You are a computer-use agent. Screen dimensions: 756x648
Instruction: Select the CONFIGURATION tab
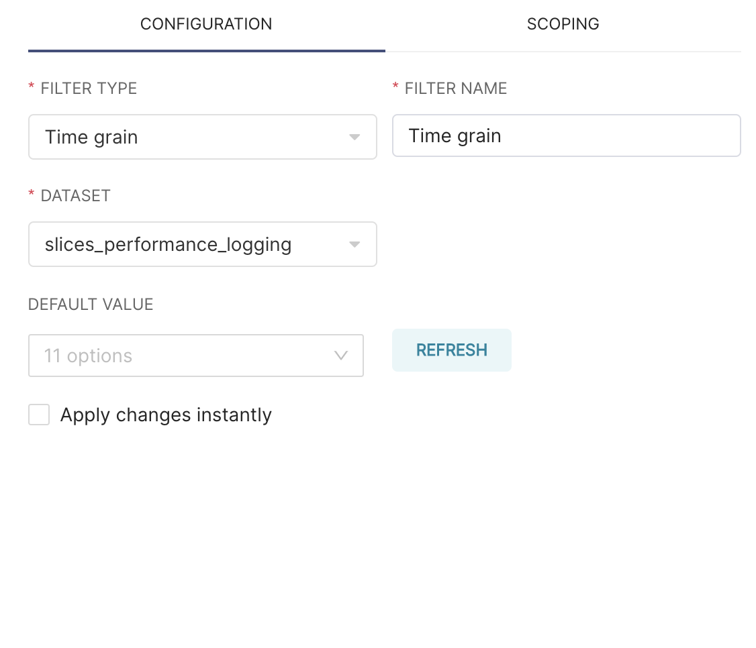click(205, 24)
